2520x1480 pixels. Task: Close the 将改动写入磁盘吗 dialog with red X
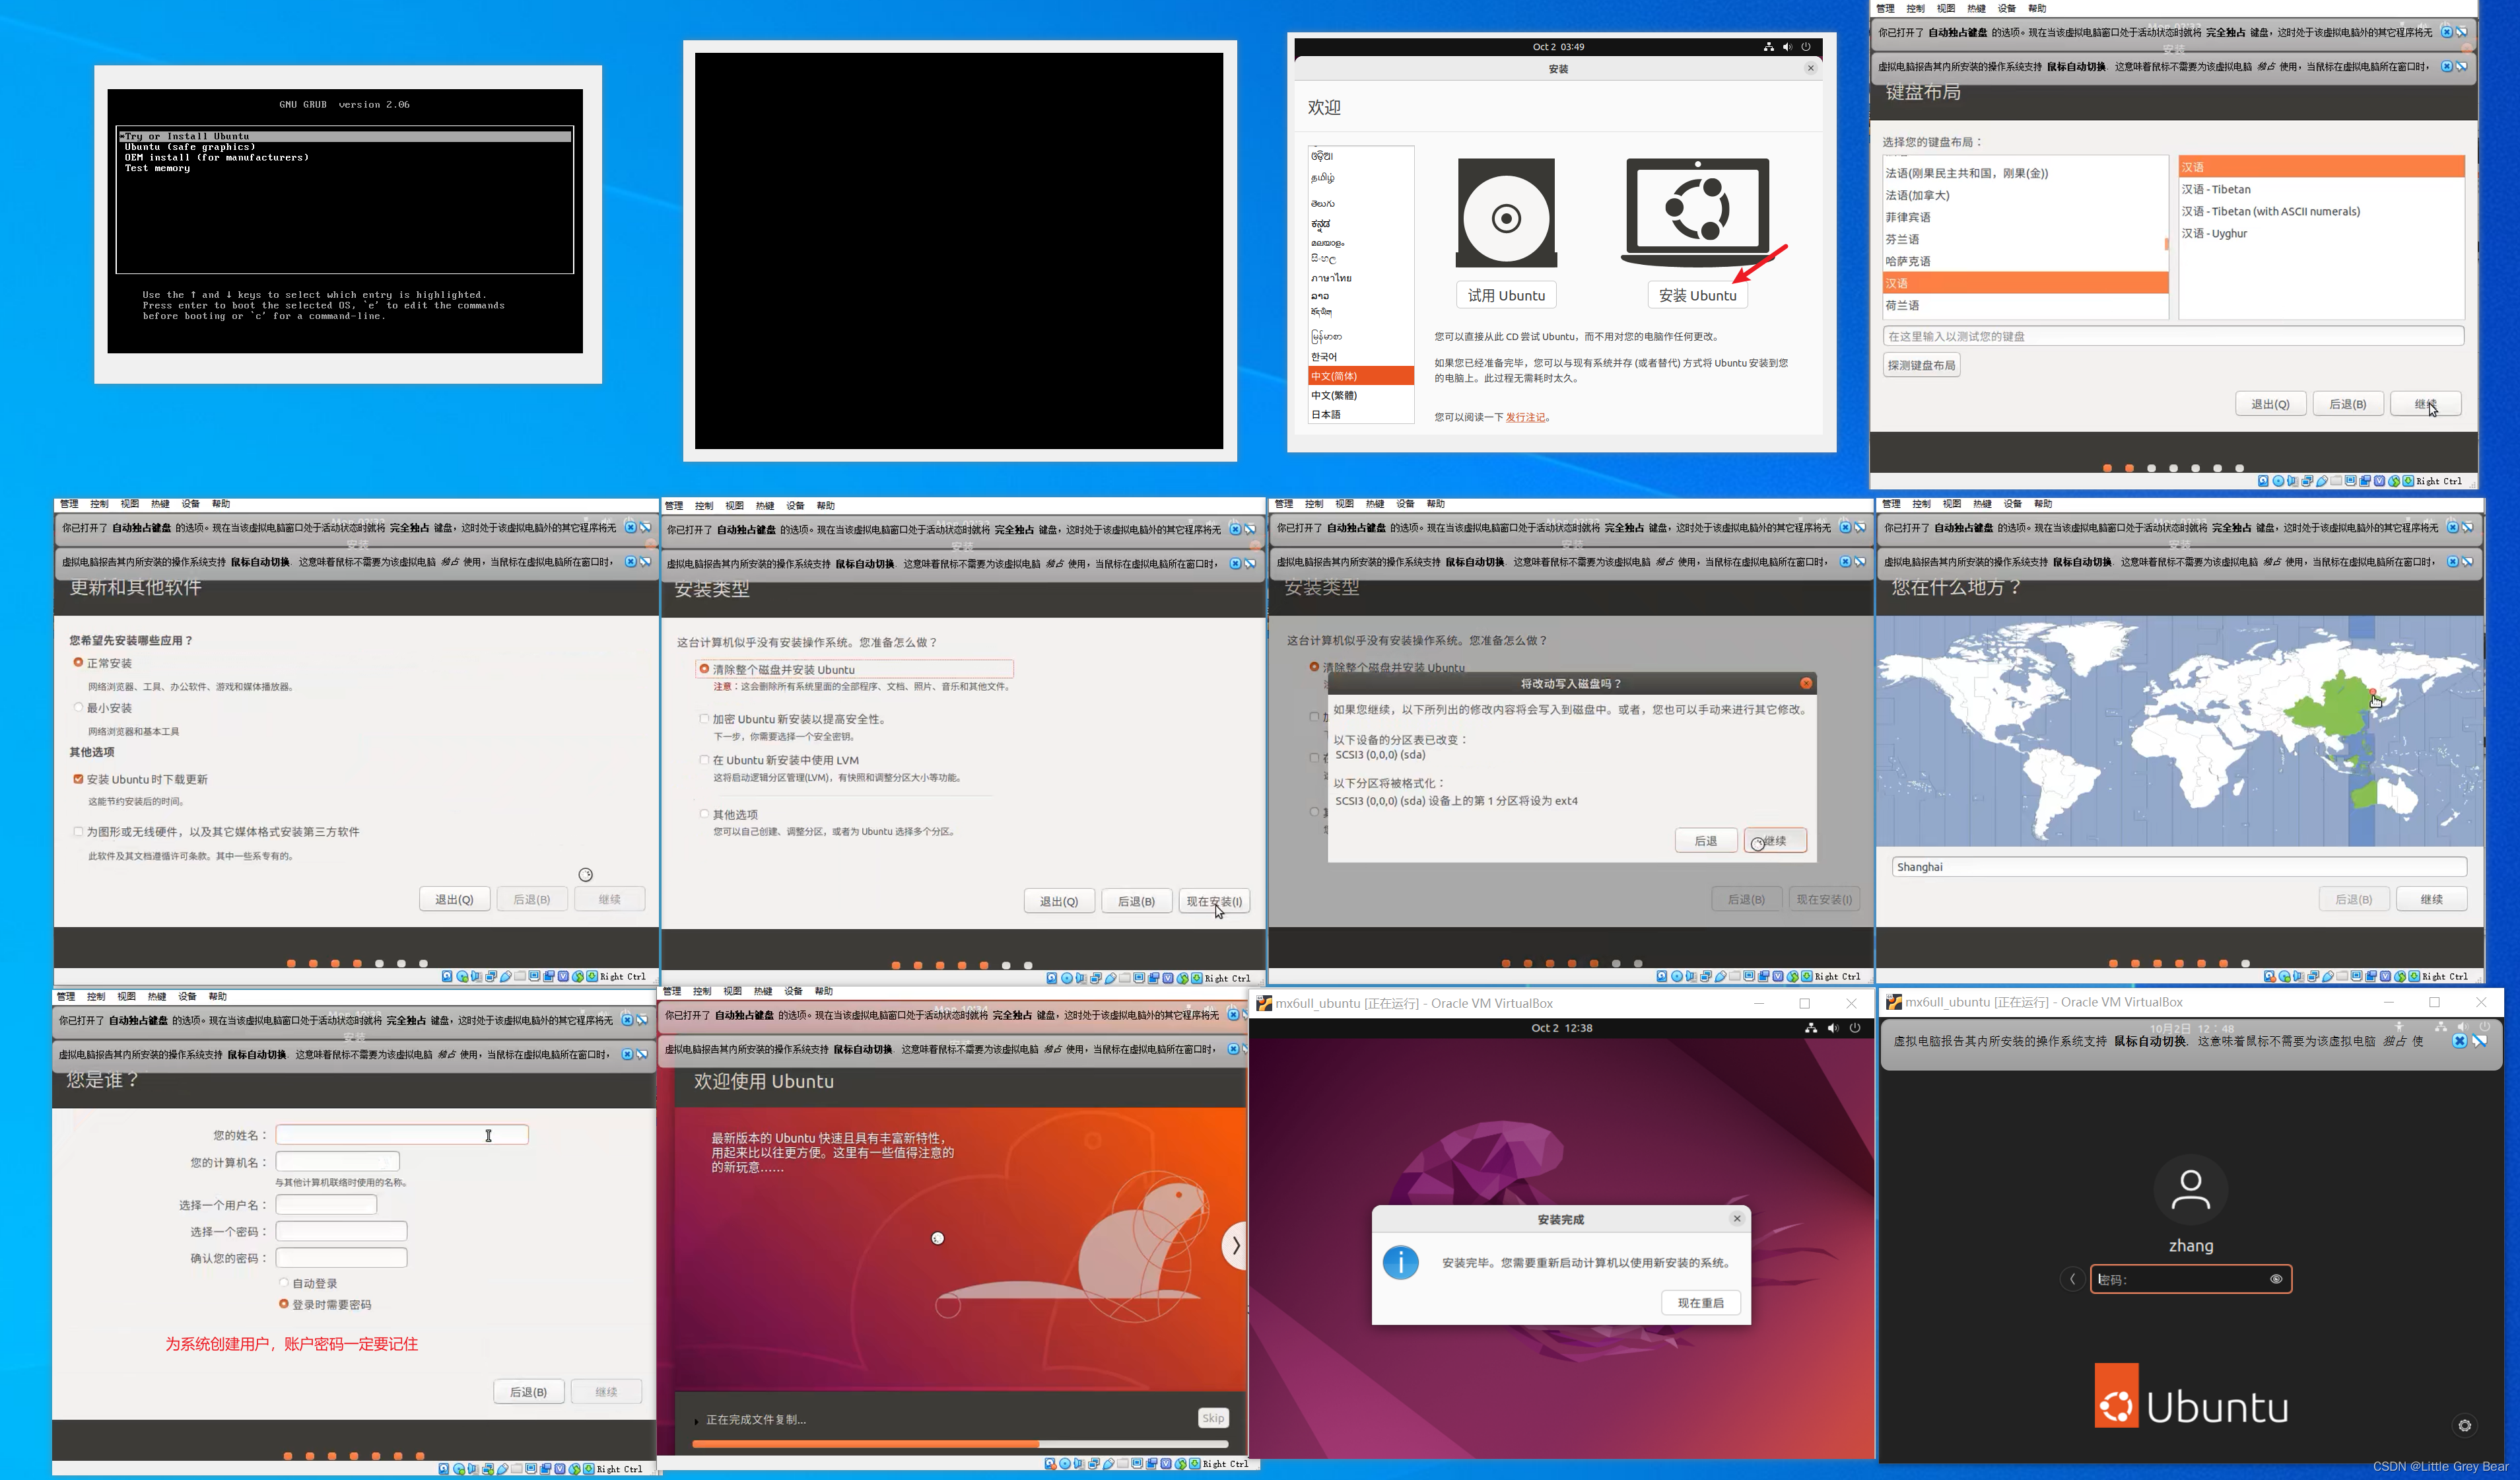tap(1806, 683)
